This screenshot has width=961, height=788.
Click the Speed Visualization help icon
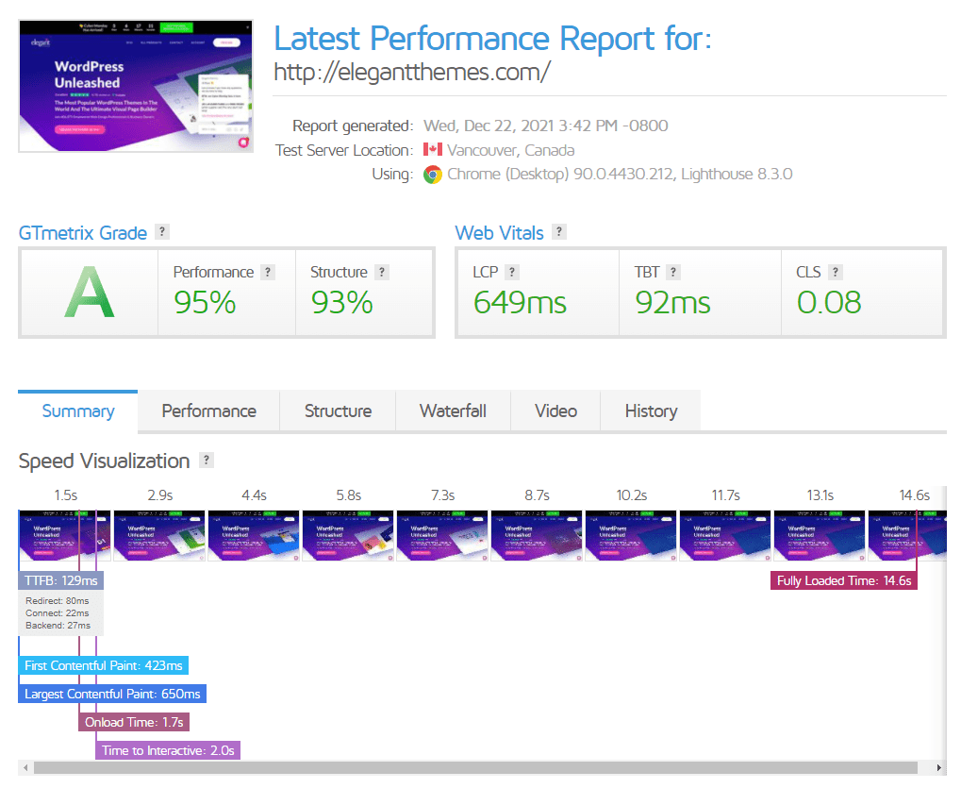coord(206,461)
